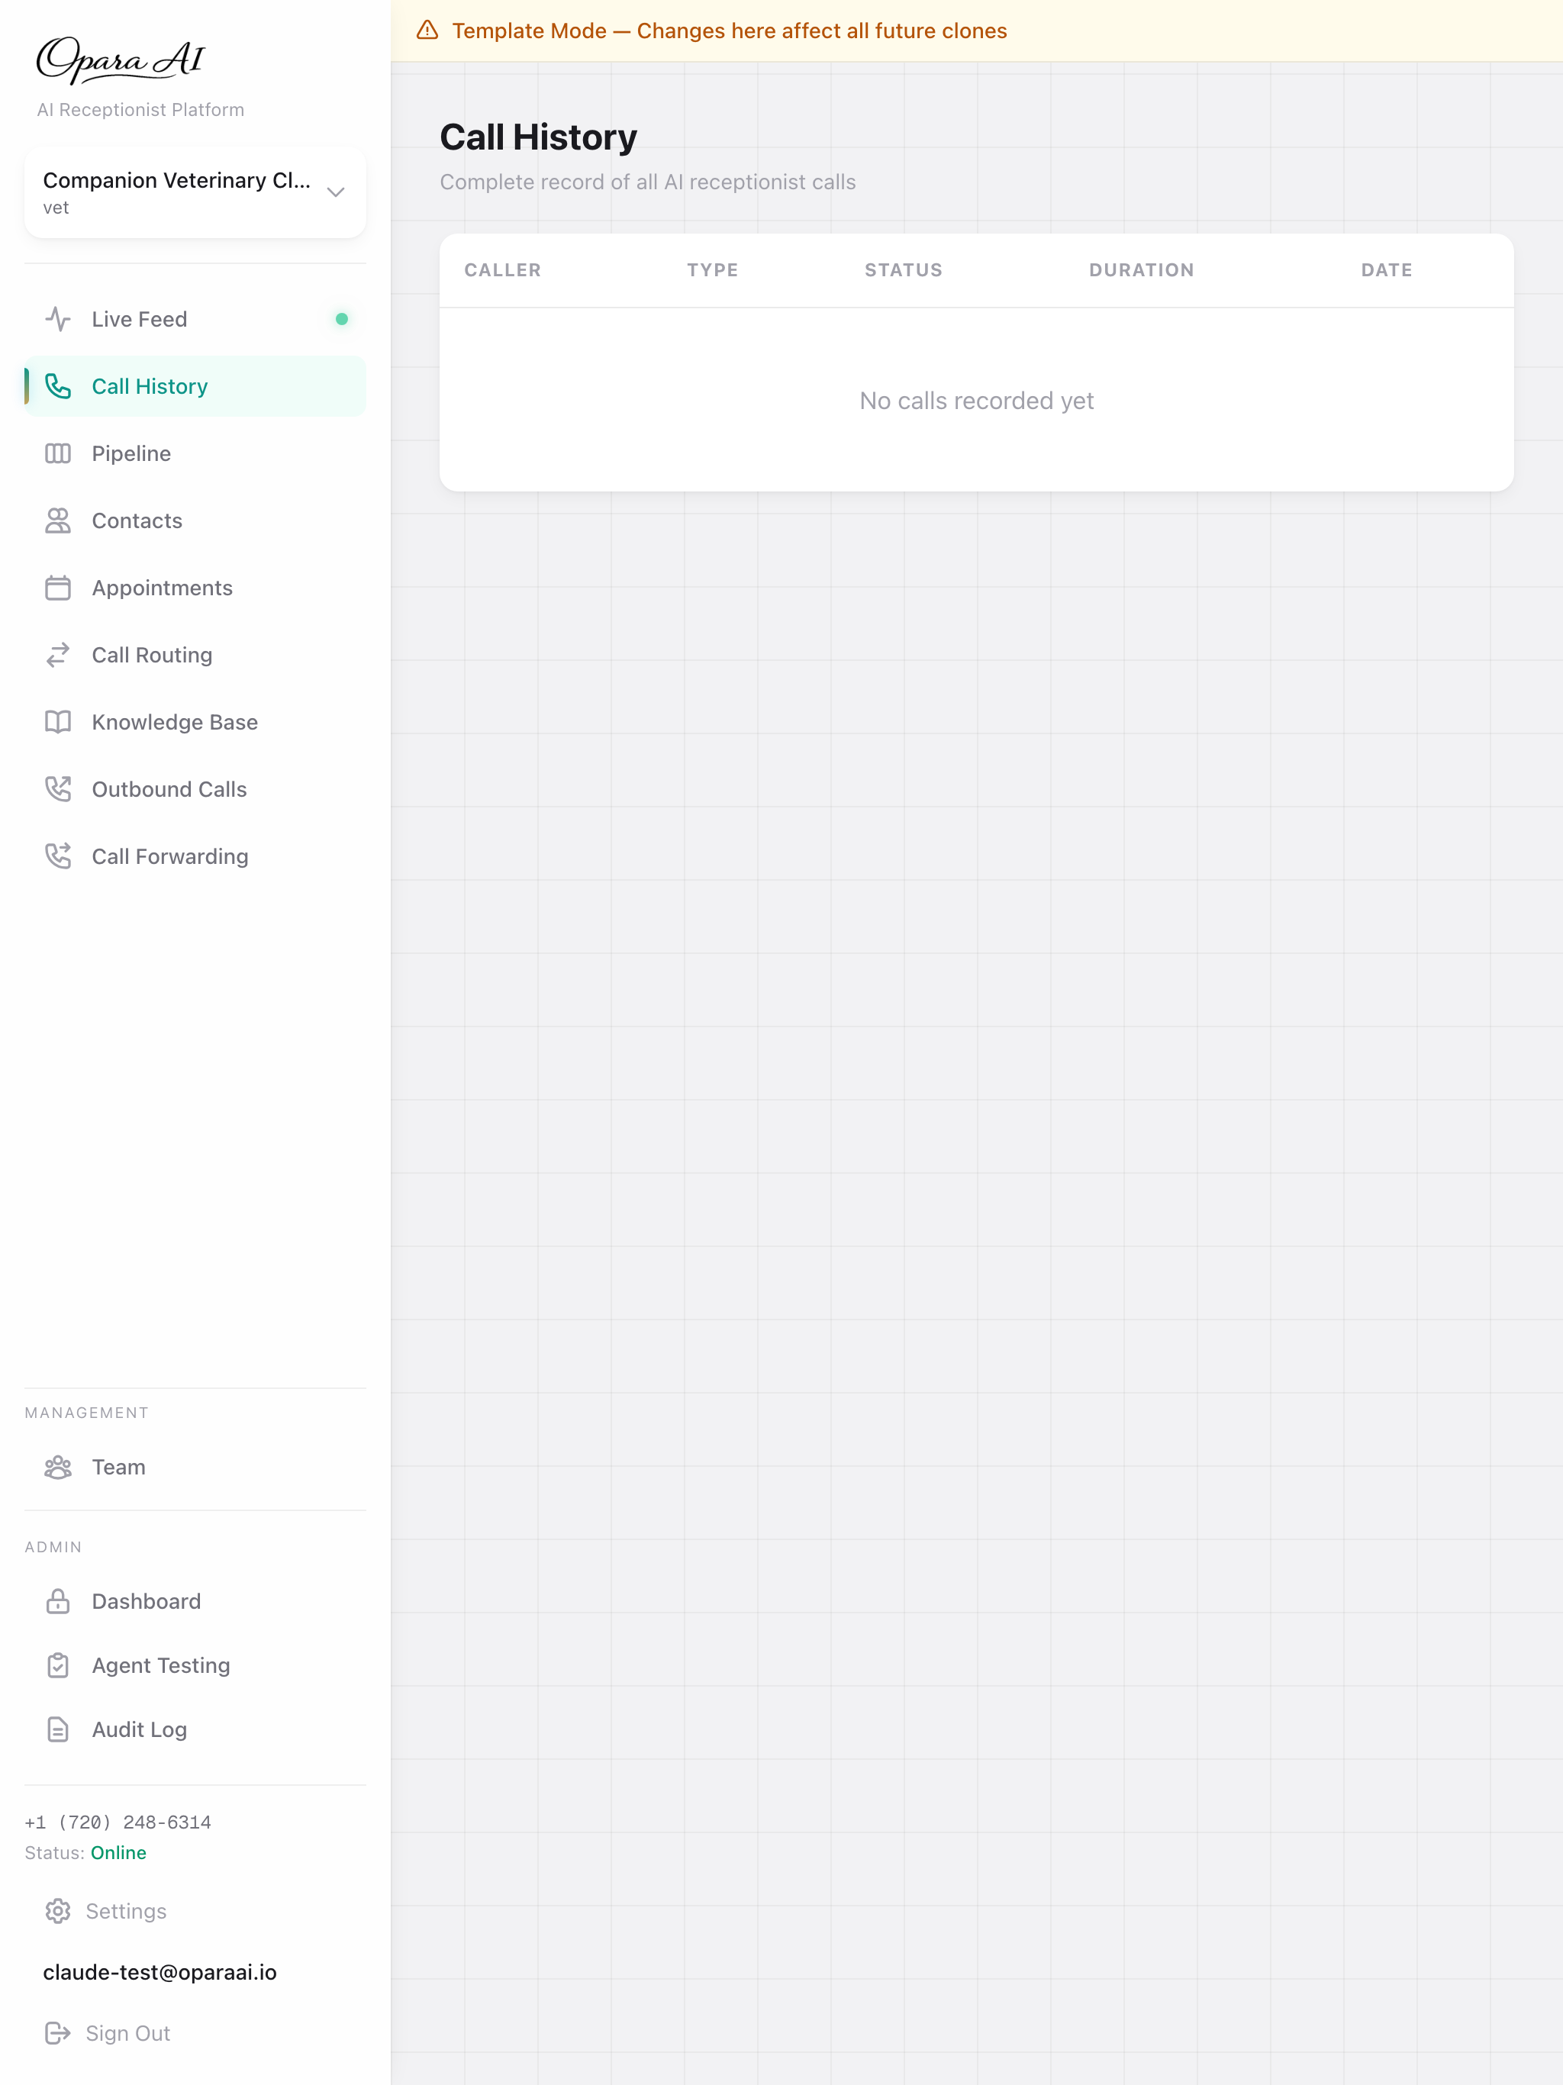Expand the Companion Veterinary clinic selector chevron

(x=336, y=192)
